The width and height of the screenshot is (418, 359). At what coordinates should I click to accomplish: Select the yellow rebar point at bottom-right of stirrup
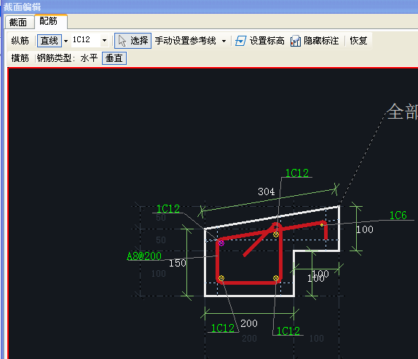click(276, 278)
